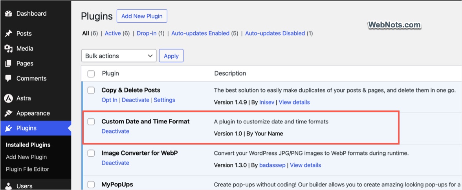Image resolution: width=462 pixels, height=190 pixels.
Task: Deactivate Copy & Delete Posts plugin
Action: coord(136,100)
